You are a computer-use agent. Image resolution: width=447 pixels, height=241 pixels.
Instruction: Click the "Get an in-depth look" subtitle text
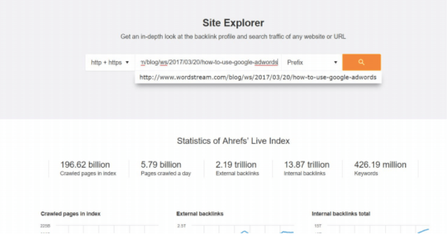coord(233,37)
